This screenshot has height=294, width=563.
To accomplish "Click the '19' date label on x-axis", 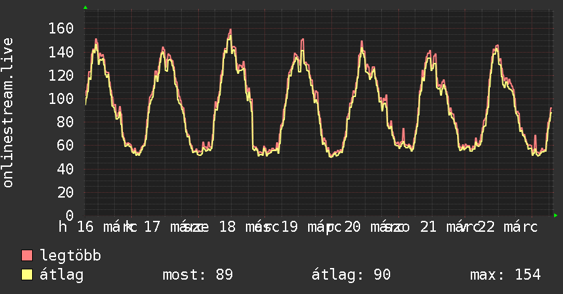I will [x=290, y=227].
